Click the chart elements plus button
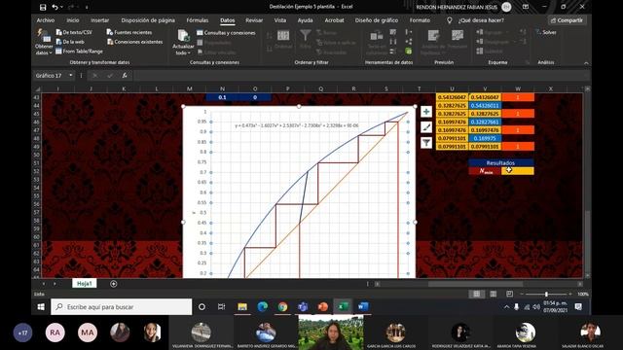The width and height of the screenshot is (623, 350). click(x=426, y=112)
